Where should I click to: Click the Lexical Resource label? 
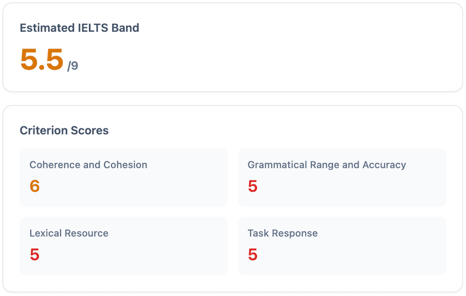pos(69,233)
